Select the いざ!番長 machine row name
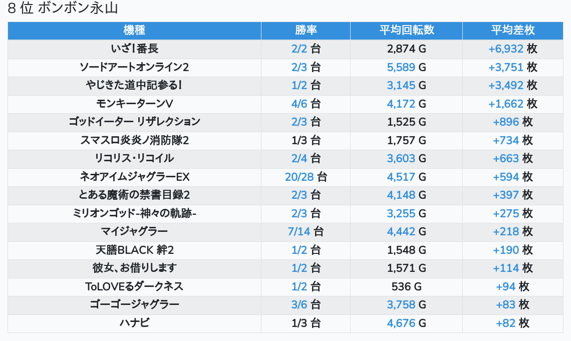This screenshot has height=341, width=571. (x=134, y=49)
